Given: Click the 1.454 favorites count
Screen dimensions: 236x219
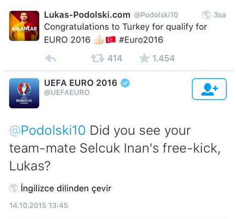Looking at the screenshot, I should pos(163,59).
